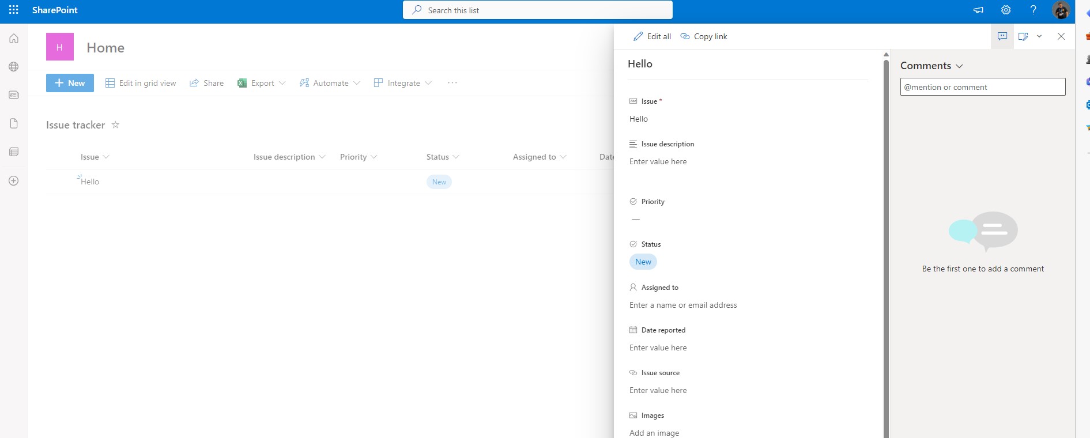Toggle the comments pane icon
Viewport: 1090px width, 438px height.
tap(1002, 36)
